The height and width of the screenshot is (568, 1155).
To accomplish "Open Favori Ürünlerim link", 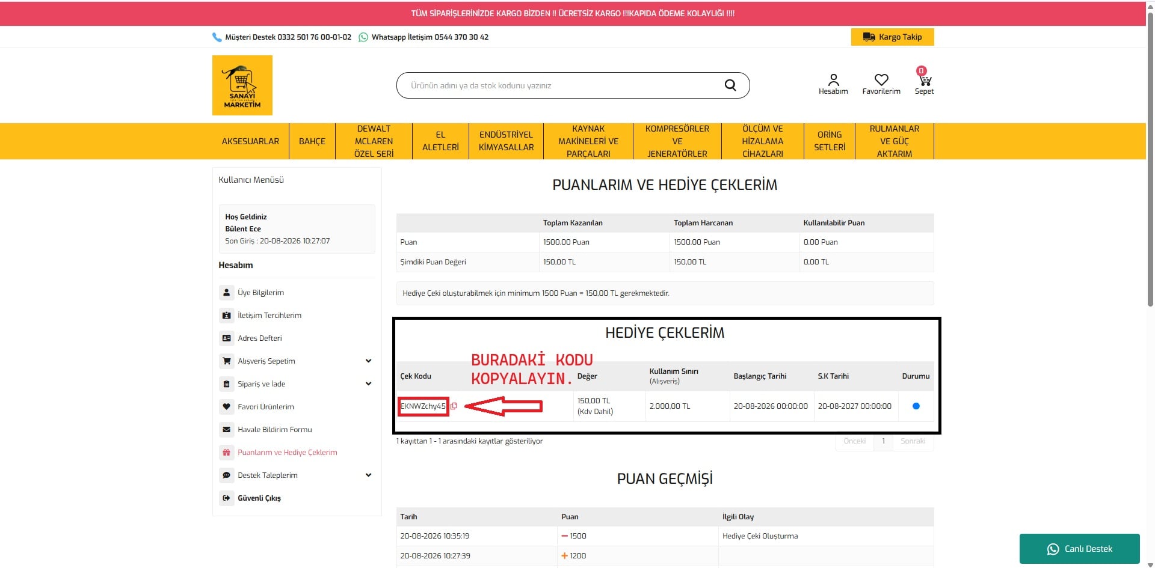I will coord(266,407).
